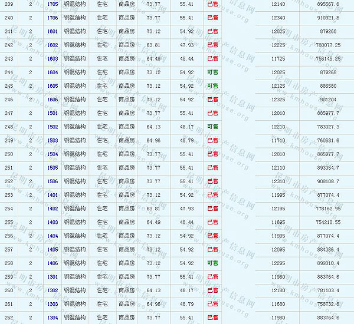This screenshot has width=354, height=324.
Task: Open the 1501 room link
Action: point(53,113)
